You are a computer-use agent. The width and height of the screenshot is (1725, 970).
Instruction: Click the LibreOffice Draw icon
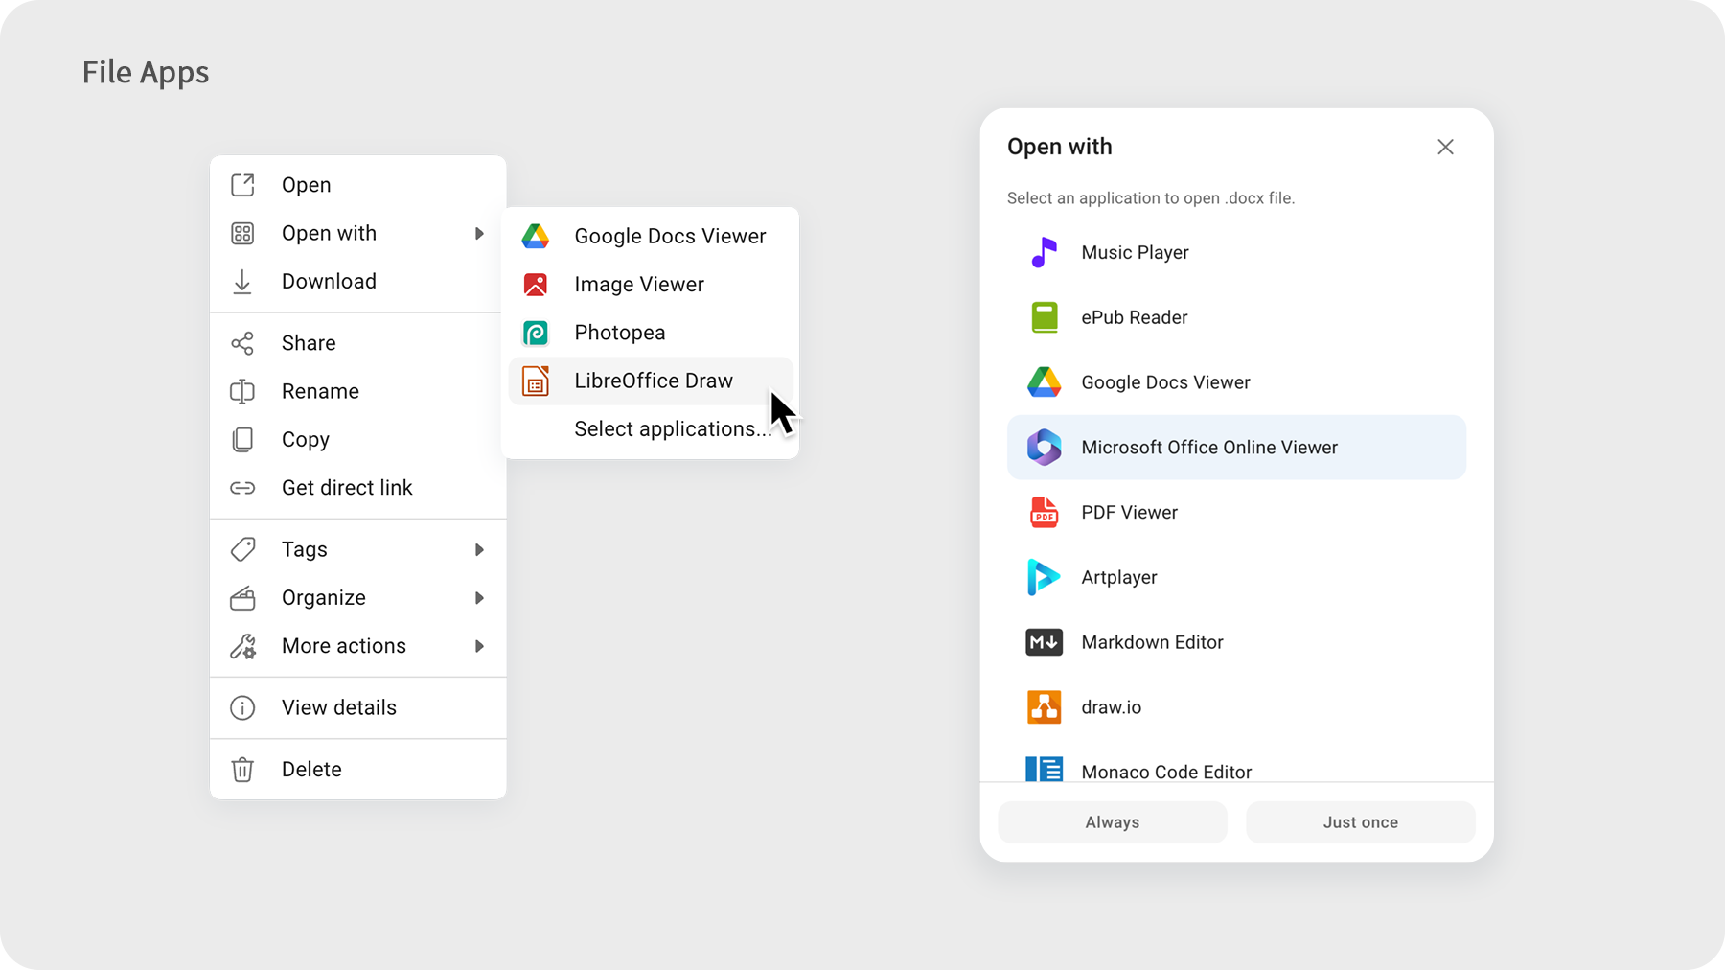click(x=536, y=381)
